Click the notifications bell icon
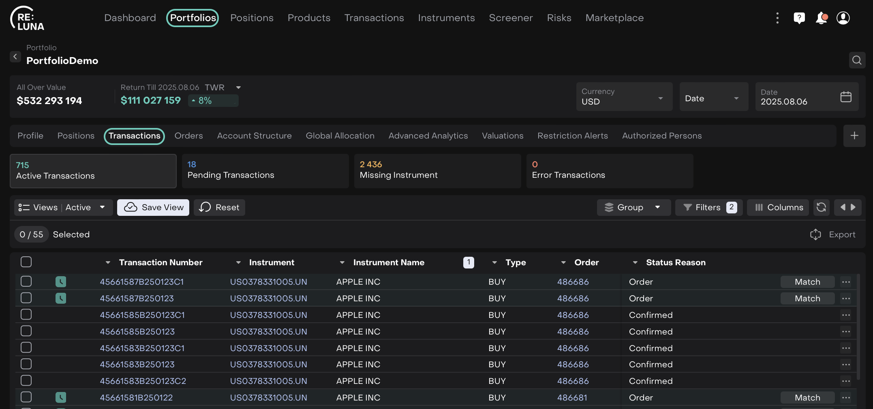This screenshot has height=409, width=873. (821, 18)
